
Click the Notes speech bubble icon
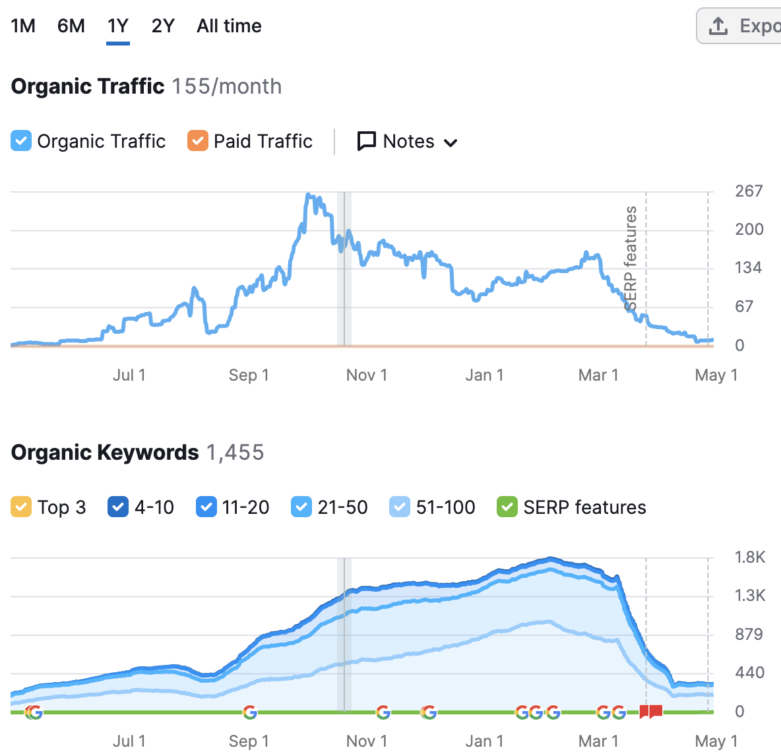coord(366,141)
